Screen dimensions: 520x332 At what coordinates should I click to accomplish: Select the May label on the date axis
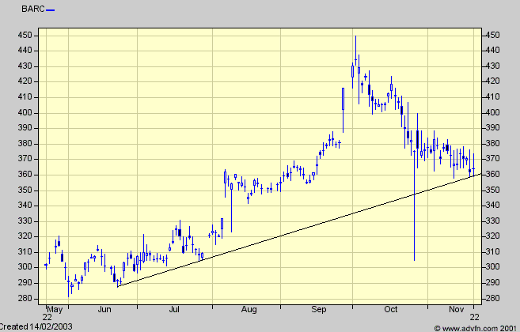[54, 309]
